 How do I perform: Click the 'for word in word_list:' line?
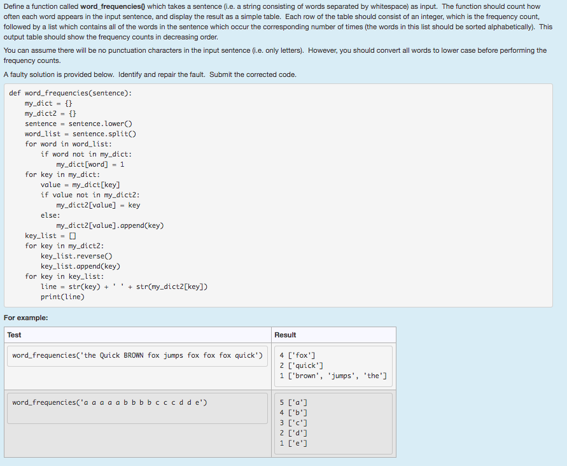pos(68,144)
